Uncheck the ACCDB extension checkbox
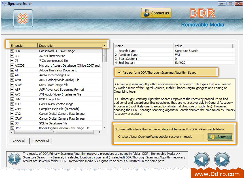Screen dimensions: 244x178 coord(12,65)
